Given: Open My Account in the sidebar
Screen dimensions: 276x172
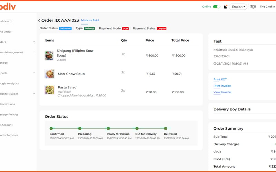Looking at the screenshot, I should 6,125.
